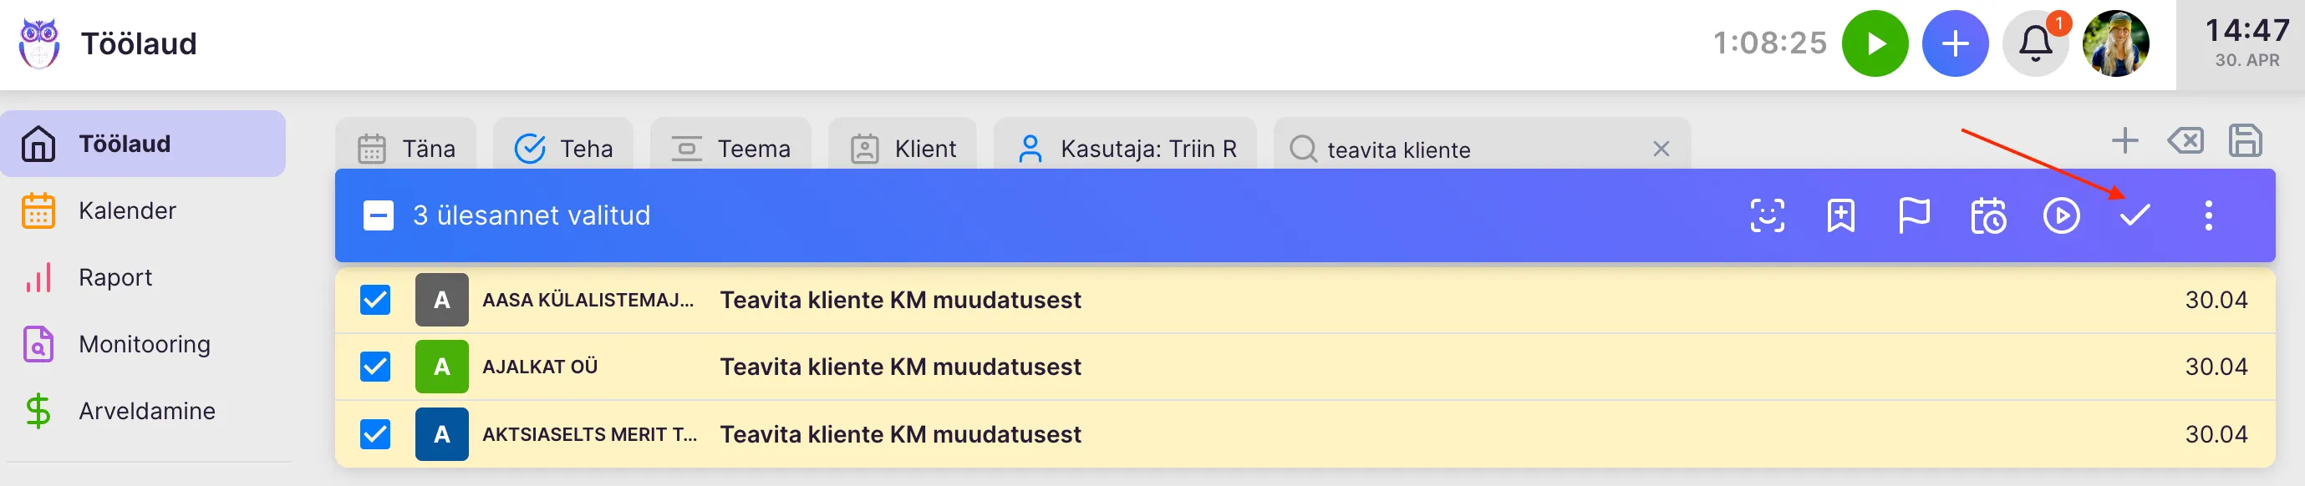The image size is (2305, 486).
Task: Click the calendar-clock reschedule icon
Action: coord(1988,215)
